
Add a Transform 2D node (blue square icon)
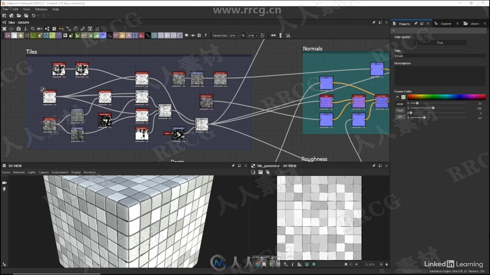click(x=135, y=36)
